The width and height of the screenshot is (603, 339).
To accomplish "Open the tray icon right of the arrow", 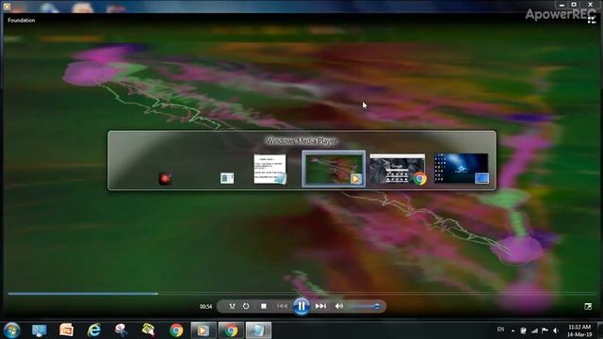I will pos(524,331).
